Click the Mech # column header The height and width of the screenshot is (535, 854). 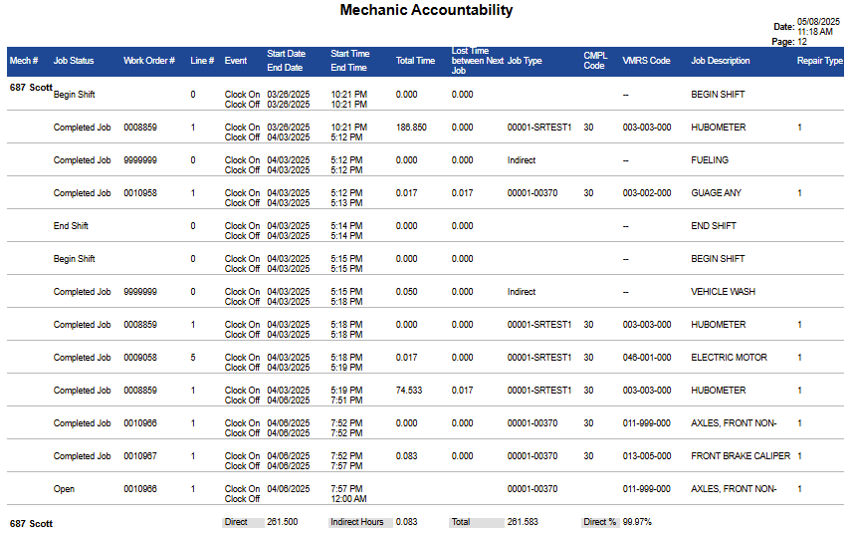click(24, 61)
